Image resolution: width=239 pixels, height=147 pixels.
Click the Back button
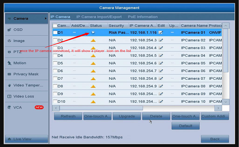215,139
